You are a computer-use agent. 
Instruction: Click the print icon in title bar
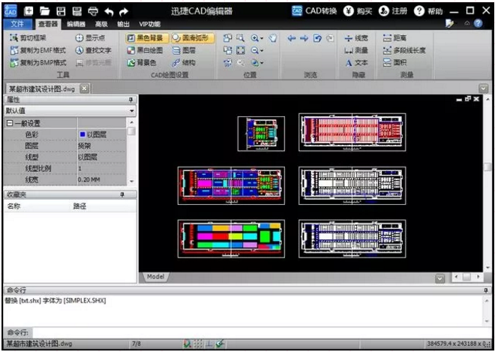point(93,11)
